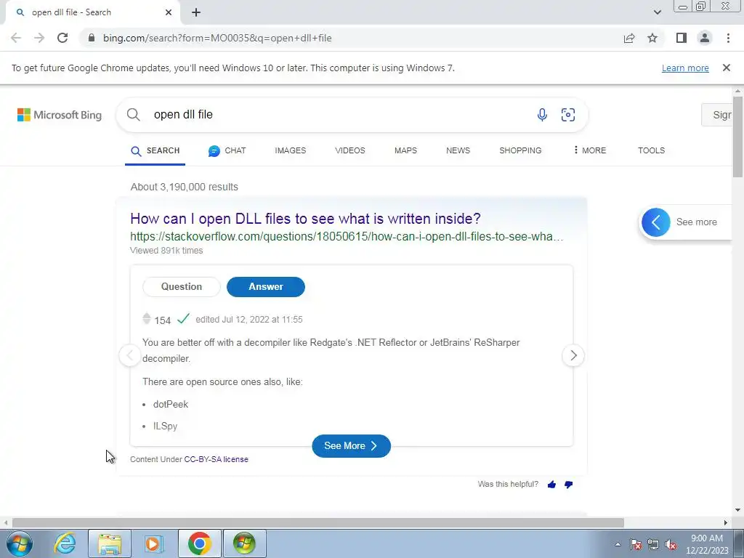
Task: Click the 'Viewed 891k times' text
Action: [166, 251]
